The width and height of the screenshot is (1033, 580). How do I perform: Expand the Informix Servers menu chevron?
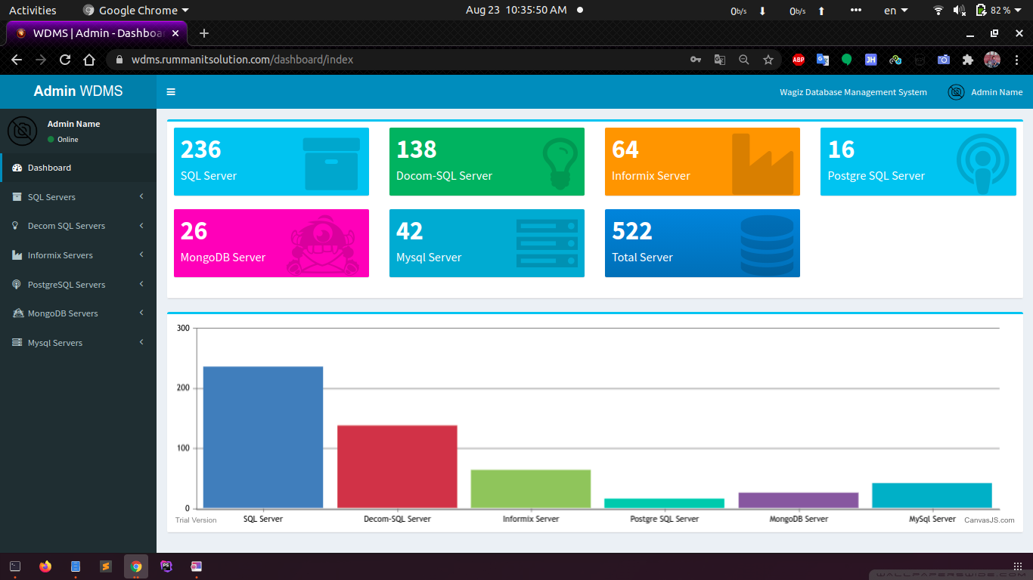click(x=141, y=255)
